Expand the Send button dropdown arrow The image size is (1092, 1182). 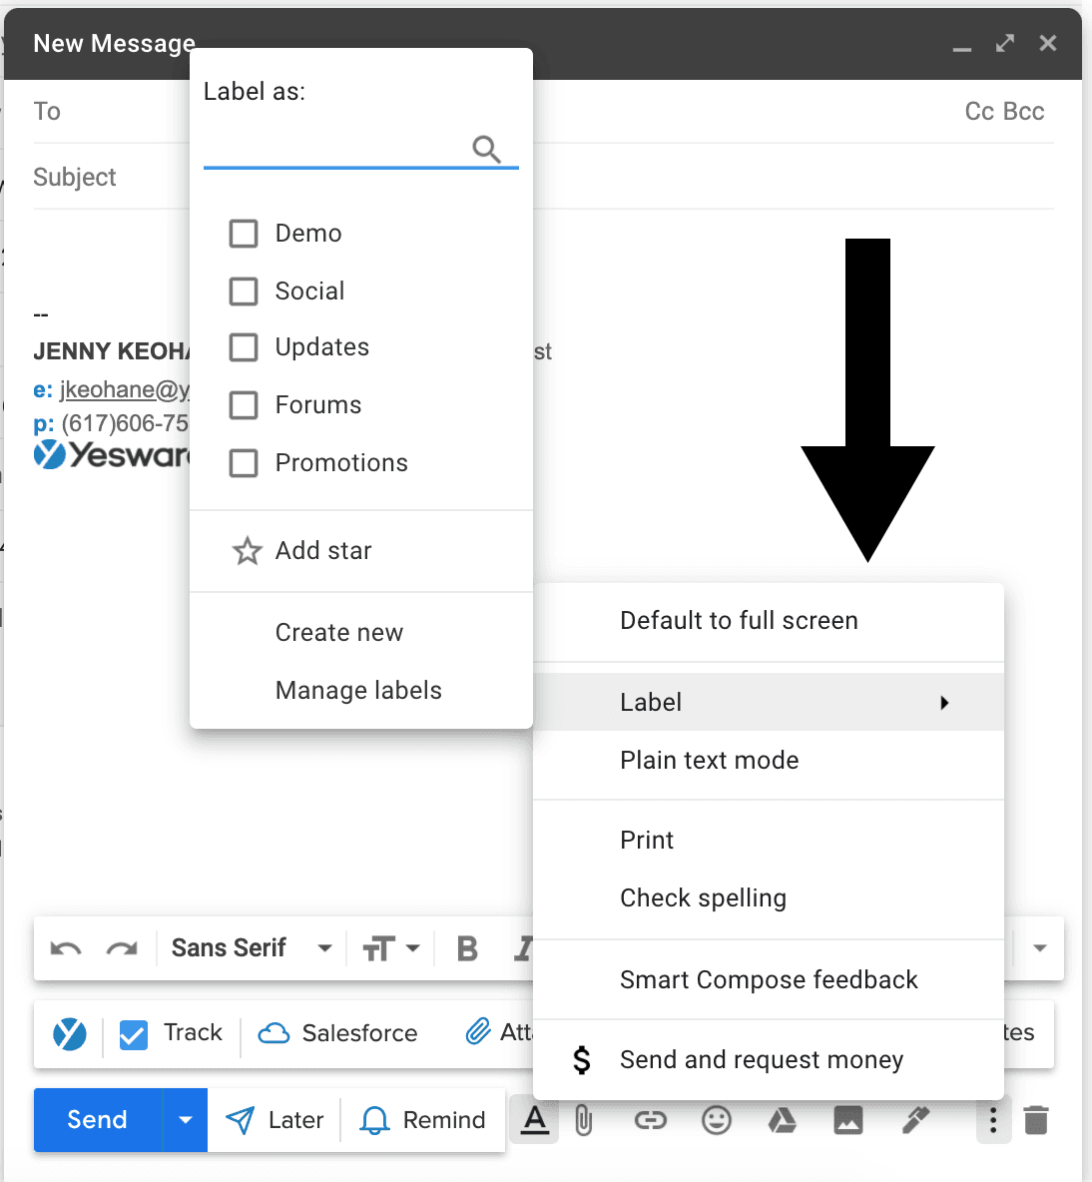point(185,1120)
